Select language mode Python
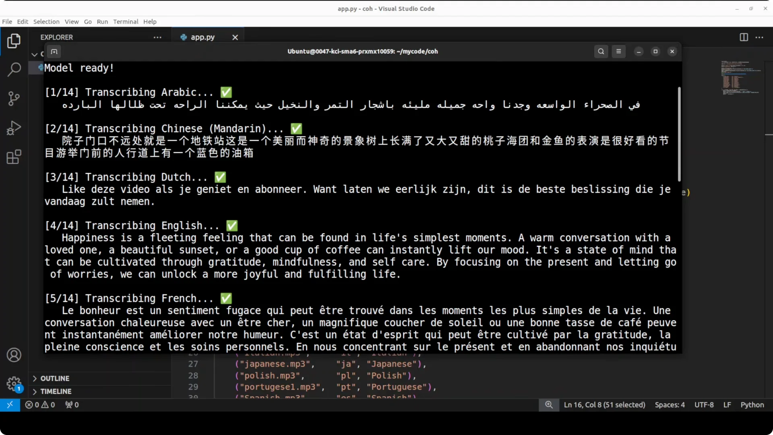This screenshot has width=773, height=435. point(752,405)
